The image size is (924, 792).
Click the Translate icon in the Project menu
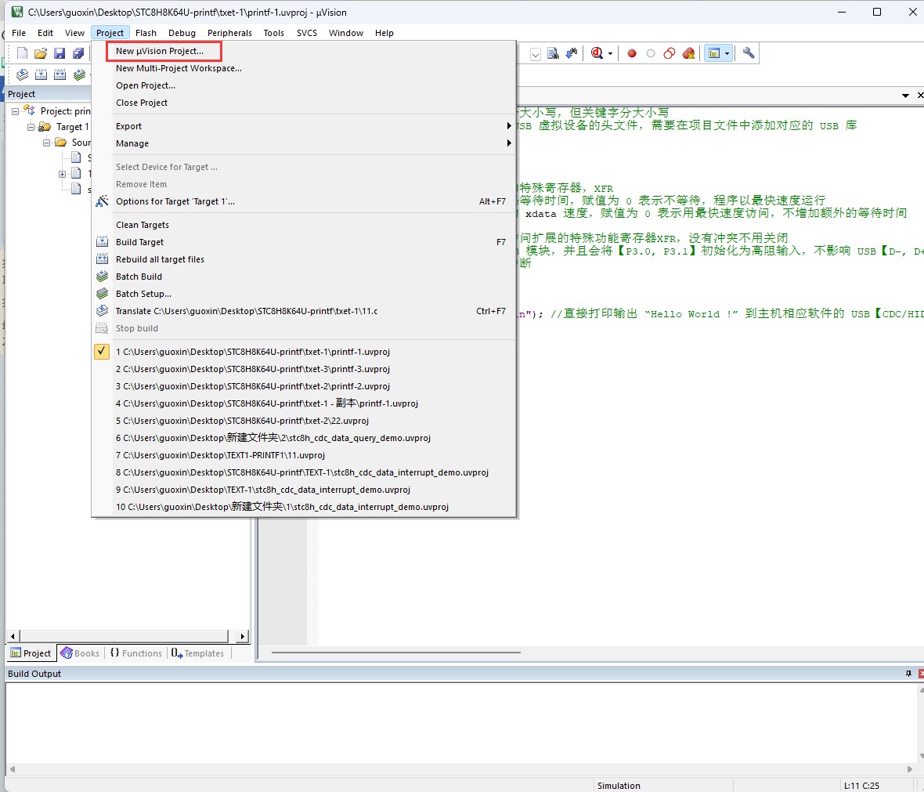pyautogui.click(x=103, y=310)
